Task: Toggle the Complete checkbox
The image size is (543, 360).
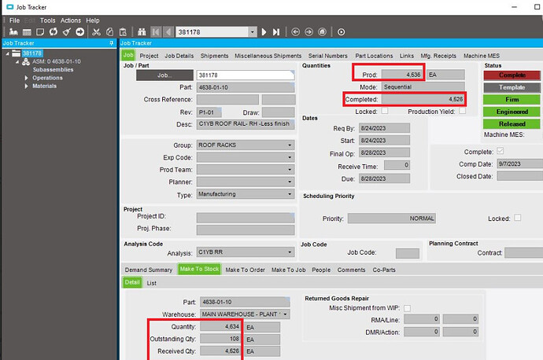Action: coord(500,151)
